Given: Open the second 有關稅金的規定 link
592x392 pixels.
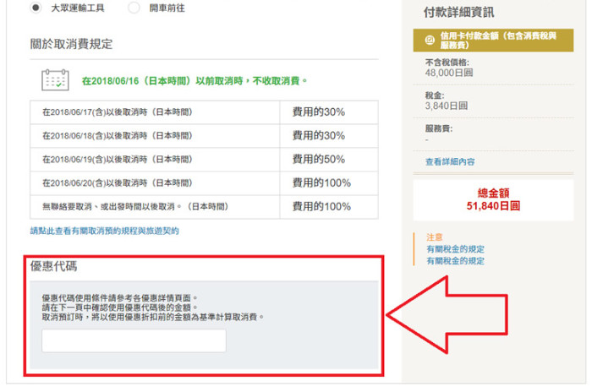Looking at the screenshot, I should pos(455,261).
